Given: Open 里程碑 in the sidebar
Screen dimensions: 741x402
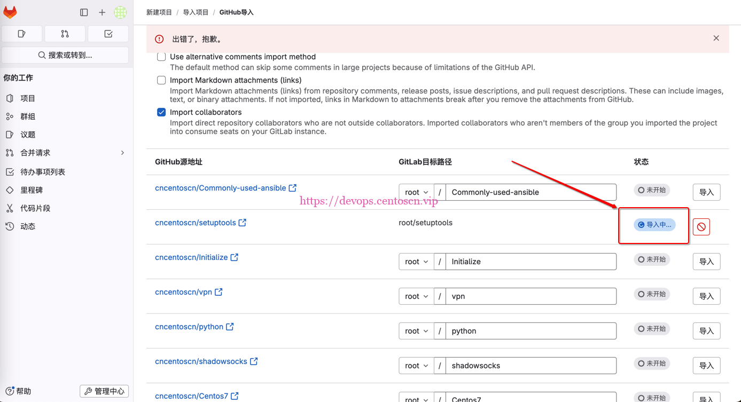Looking at the screenshot, I should [x=32, y=190].
